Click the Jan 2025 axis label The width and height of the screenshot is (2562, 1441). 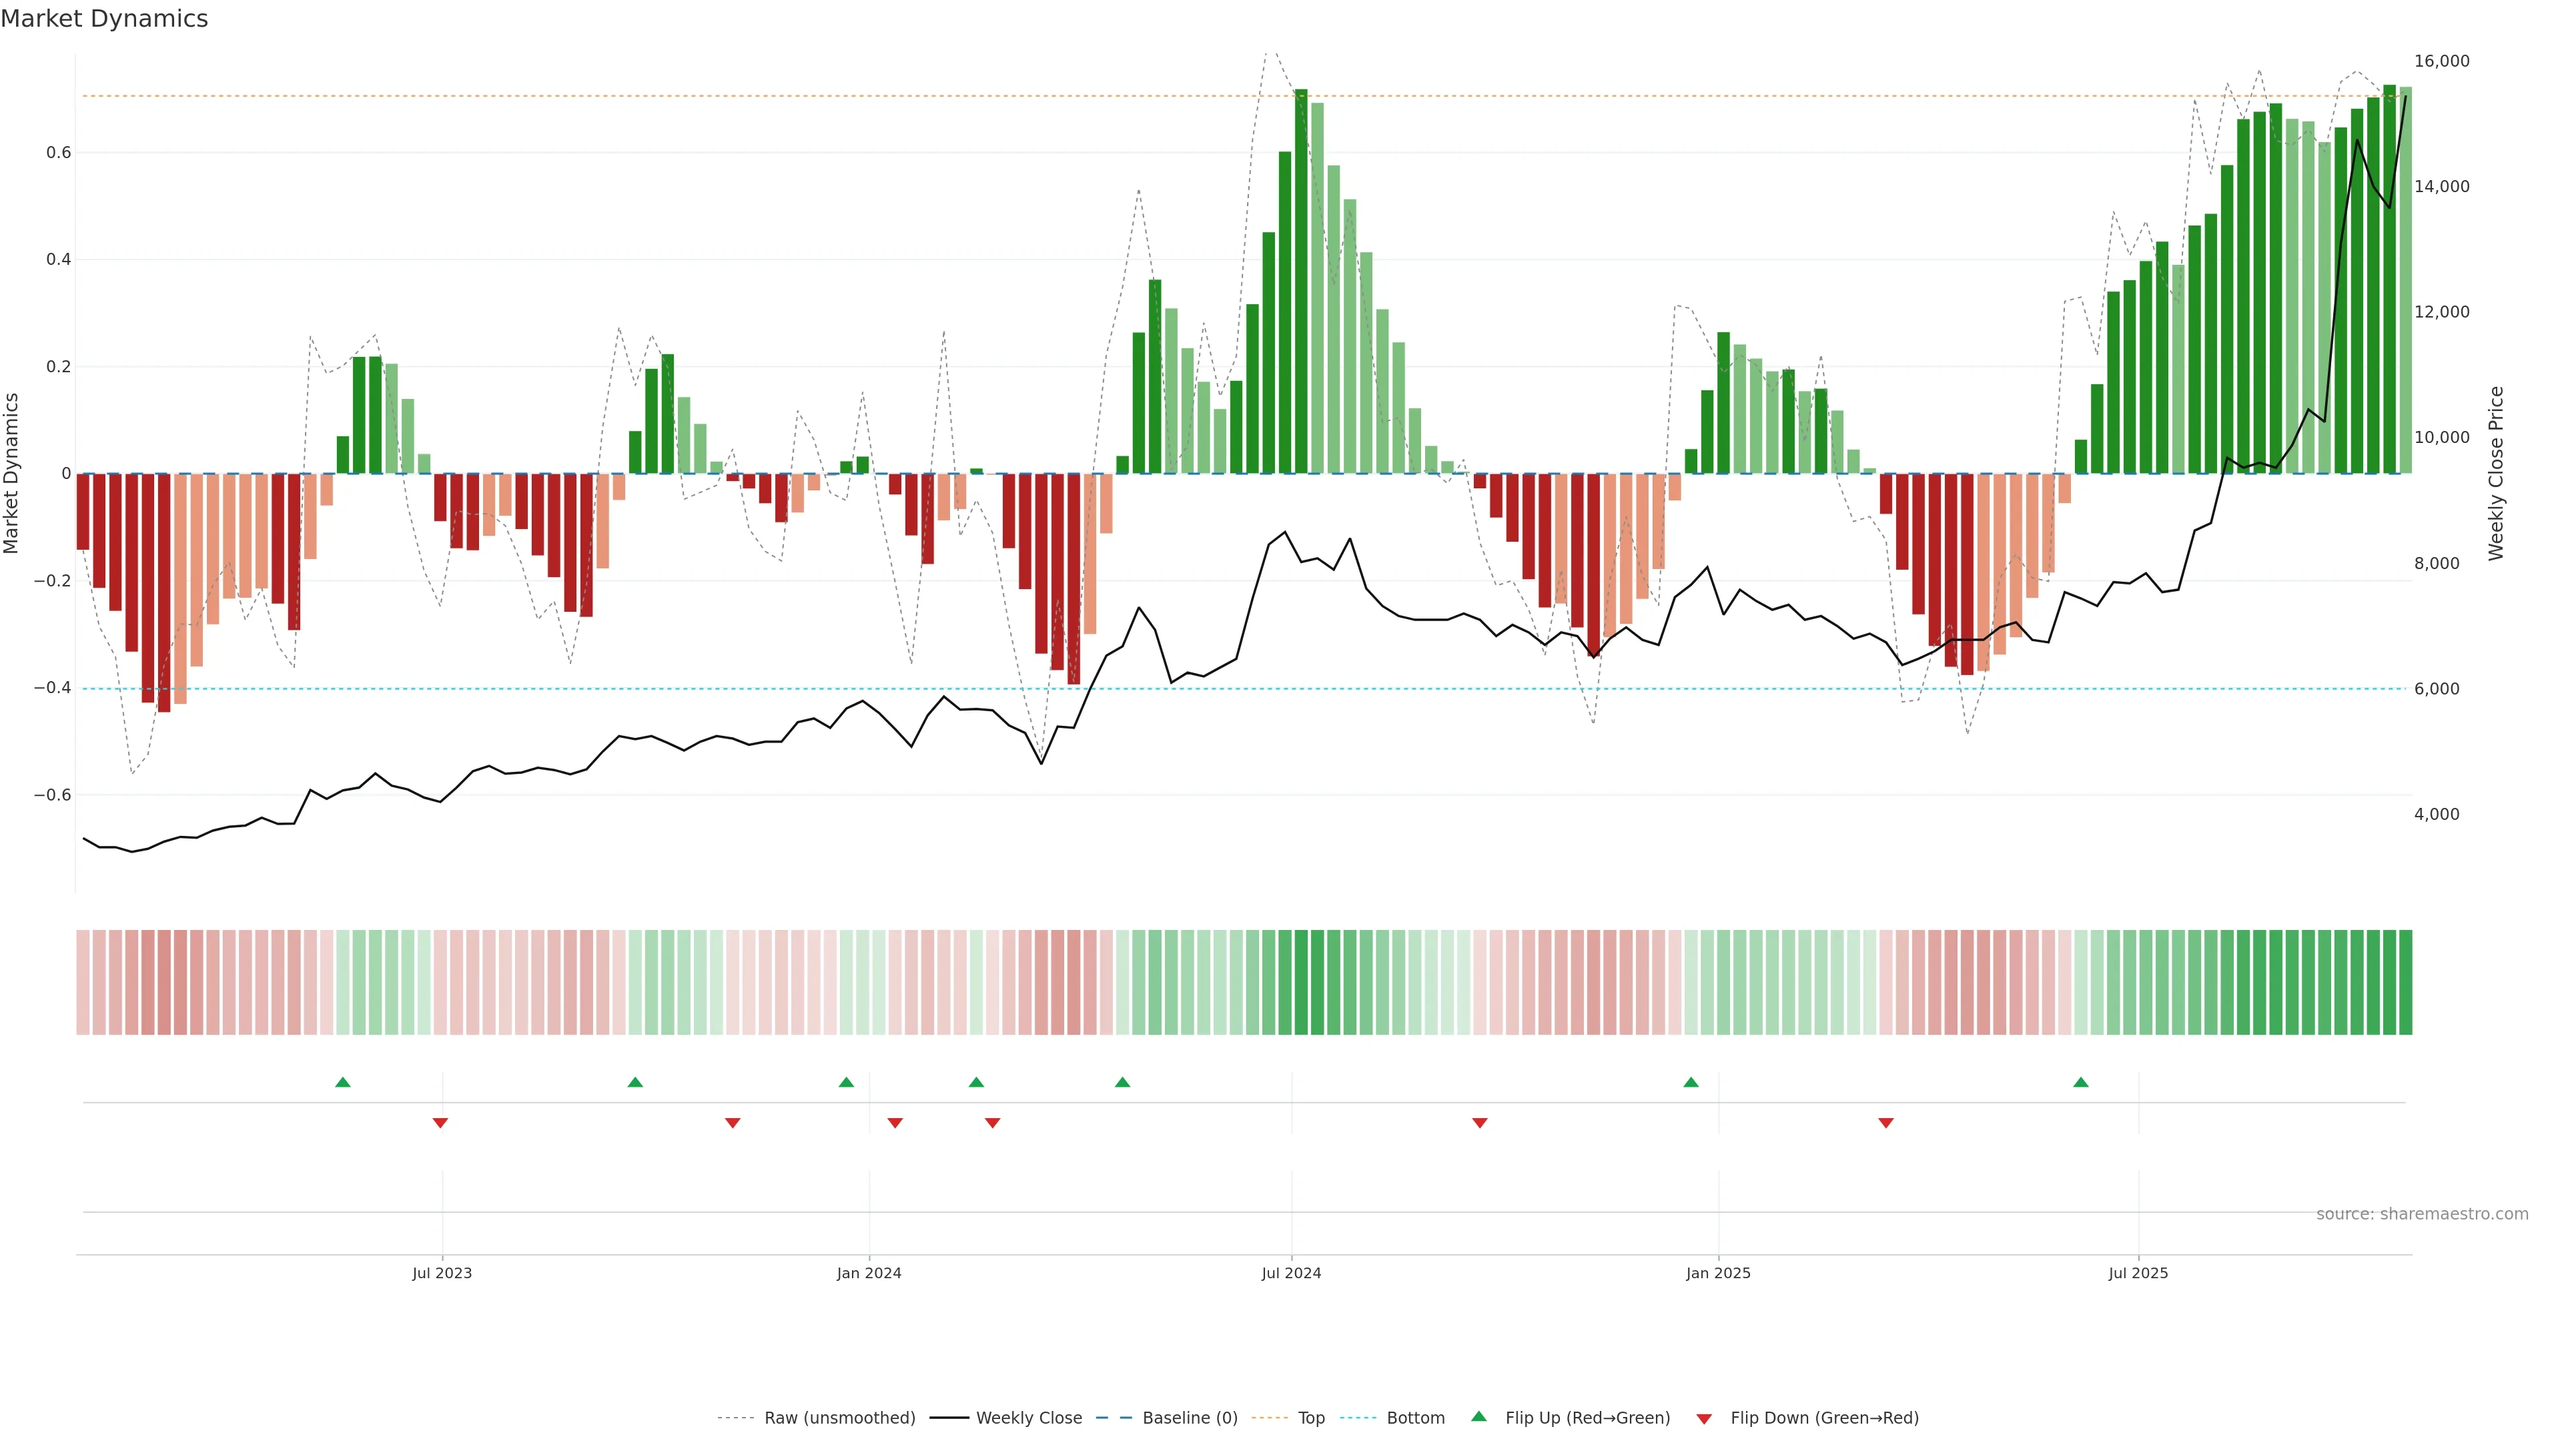[1717, 1273]
